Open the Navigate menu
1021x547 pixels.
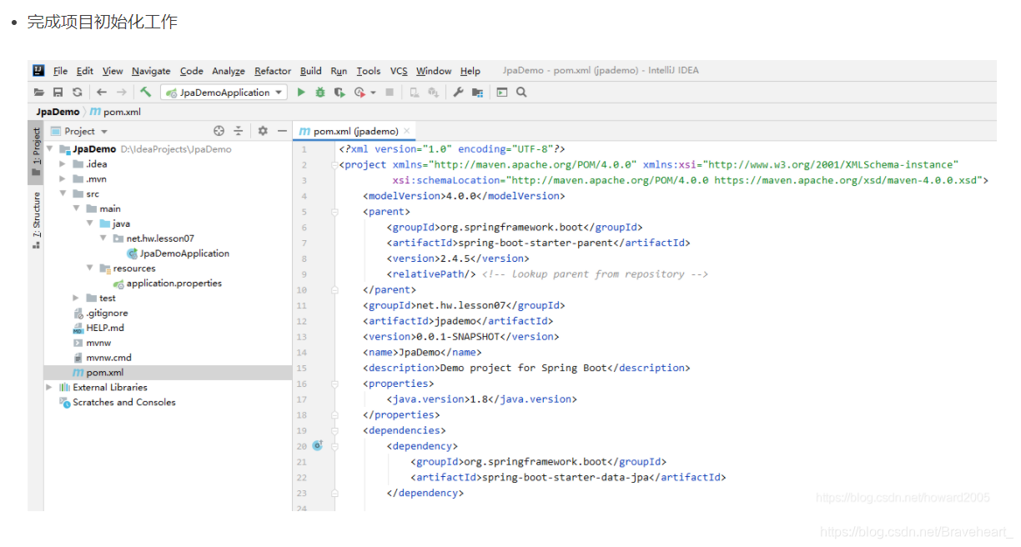click(151, 71)
